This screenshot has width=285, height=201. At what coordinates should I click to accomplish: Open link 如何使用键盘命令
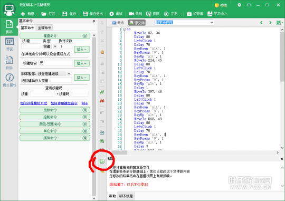pos(64,103)
